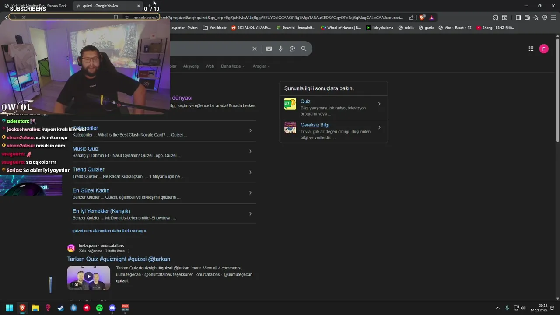Open Steam from the taskbar
Screen dimensions: 560x315
click(x=61, y=308)
